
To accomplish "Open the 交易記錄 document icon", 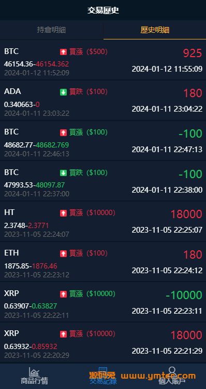I will coord(103,372).
